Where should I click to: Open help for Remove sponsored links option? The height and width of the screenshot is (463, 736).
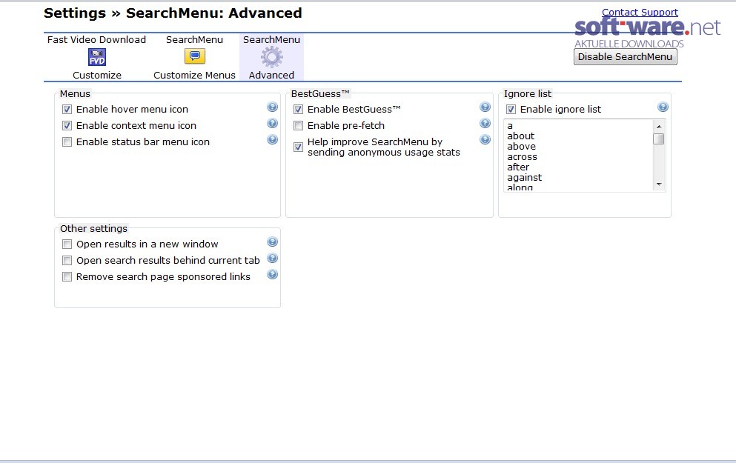click(272, 274)
